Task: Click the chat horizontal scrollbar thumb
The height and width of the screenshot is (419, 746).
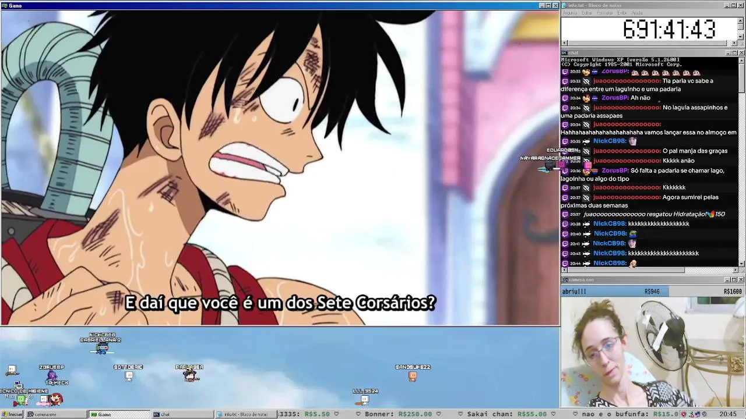Action: point(626,270)
